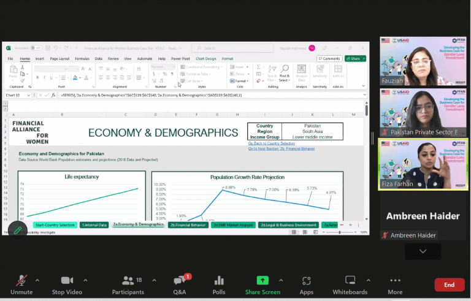Open the Participants panel
471x301 pixels.
(x=128, y=281)
